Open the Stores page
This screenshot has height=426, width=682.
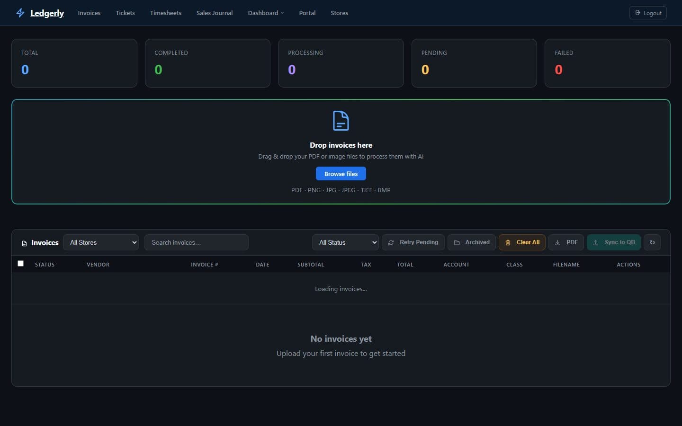339,13
